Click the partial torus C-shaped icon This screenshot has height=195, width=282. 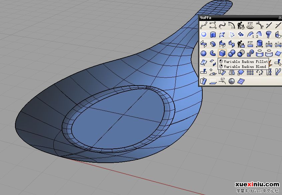click(213, 53)
